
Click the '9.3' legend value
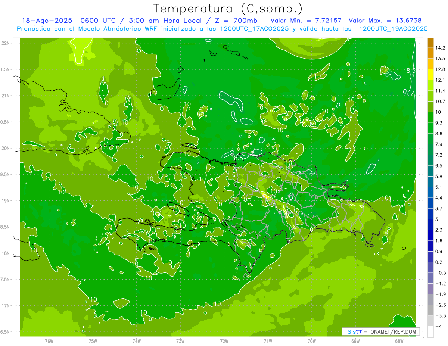click(439, 123)
